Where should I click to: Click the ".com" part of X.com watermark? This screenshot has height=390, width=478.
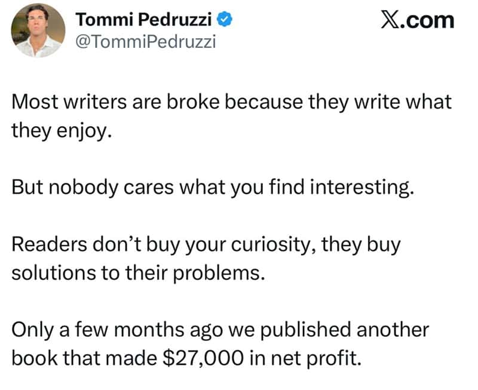[x=426, y=20]
